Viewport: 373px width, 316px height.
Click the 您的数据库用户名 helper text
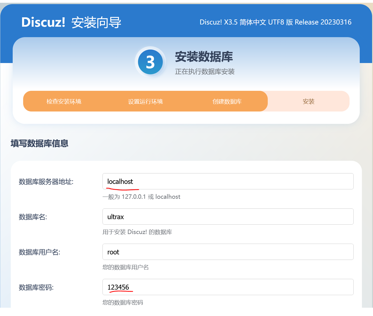pos(125,267)
